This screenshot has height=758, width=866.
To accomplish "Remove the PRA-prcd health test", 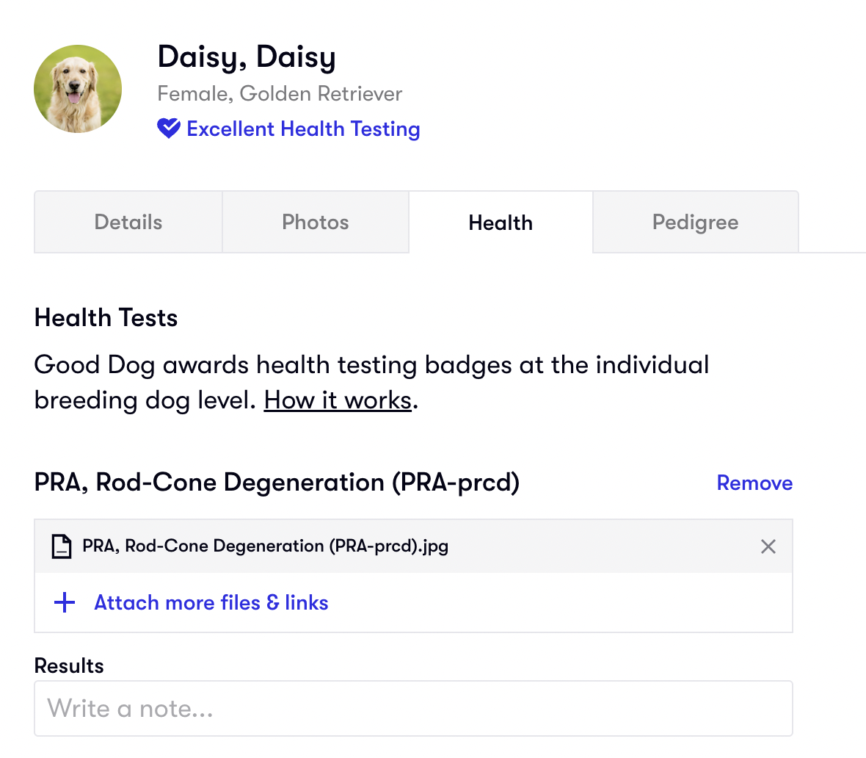I will coord(754,483).
